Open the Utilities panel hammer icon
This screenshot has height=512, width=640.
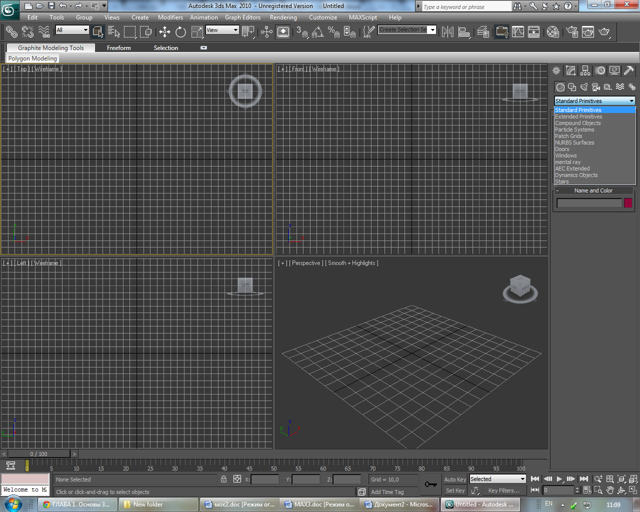tap(629, 71)
